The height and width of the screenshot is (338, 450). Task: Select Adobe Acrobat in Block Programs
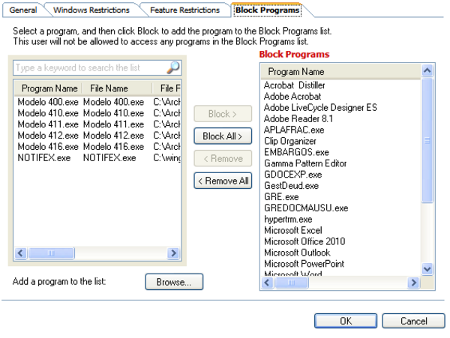coord(292,97)
